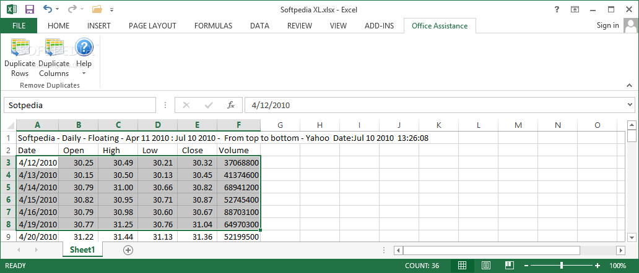This screenshot has height=273, width=639.
Task: Click the cell with date 4/15/2010
Action: tap(38, 199)
